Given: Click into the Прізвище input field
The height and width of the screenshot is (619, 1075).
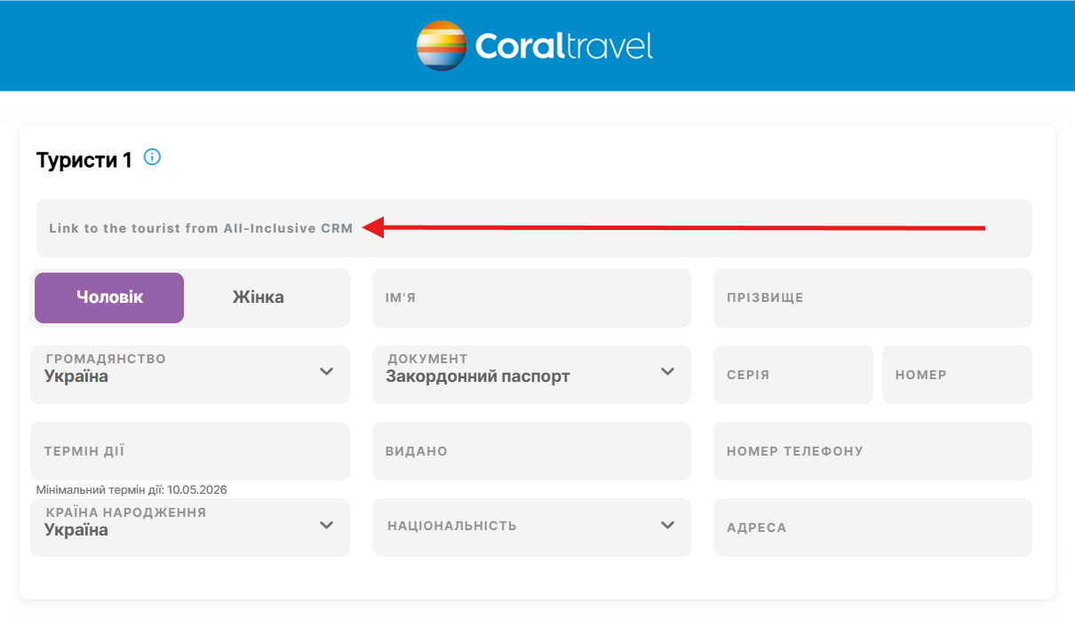Looking at the screenshot, I should (872, 298).
